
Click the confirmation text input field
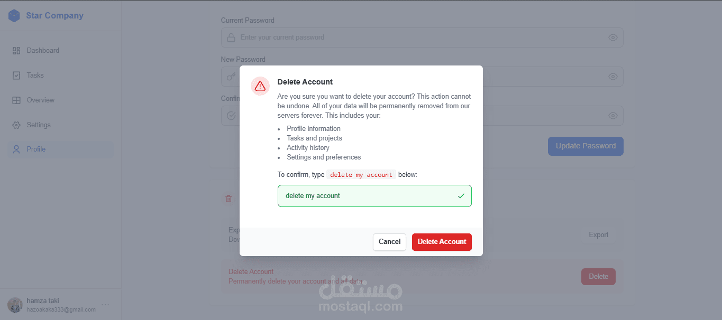365,196
